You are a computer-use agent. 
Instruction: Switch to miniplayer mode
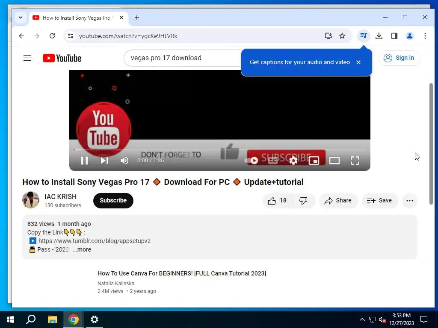tap(314, 161)
